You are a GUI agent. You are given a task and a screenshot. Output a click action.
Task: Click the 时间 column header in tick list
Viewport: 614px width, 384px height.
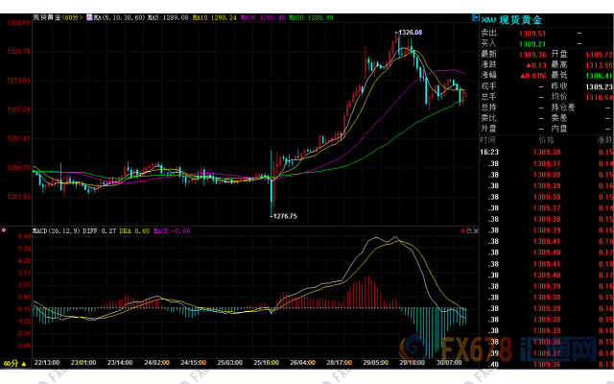tap(489, 139)
